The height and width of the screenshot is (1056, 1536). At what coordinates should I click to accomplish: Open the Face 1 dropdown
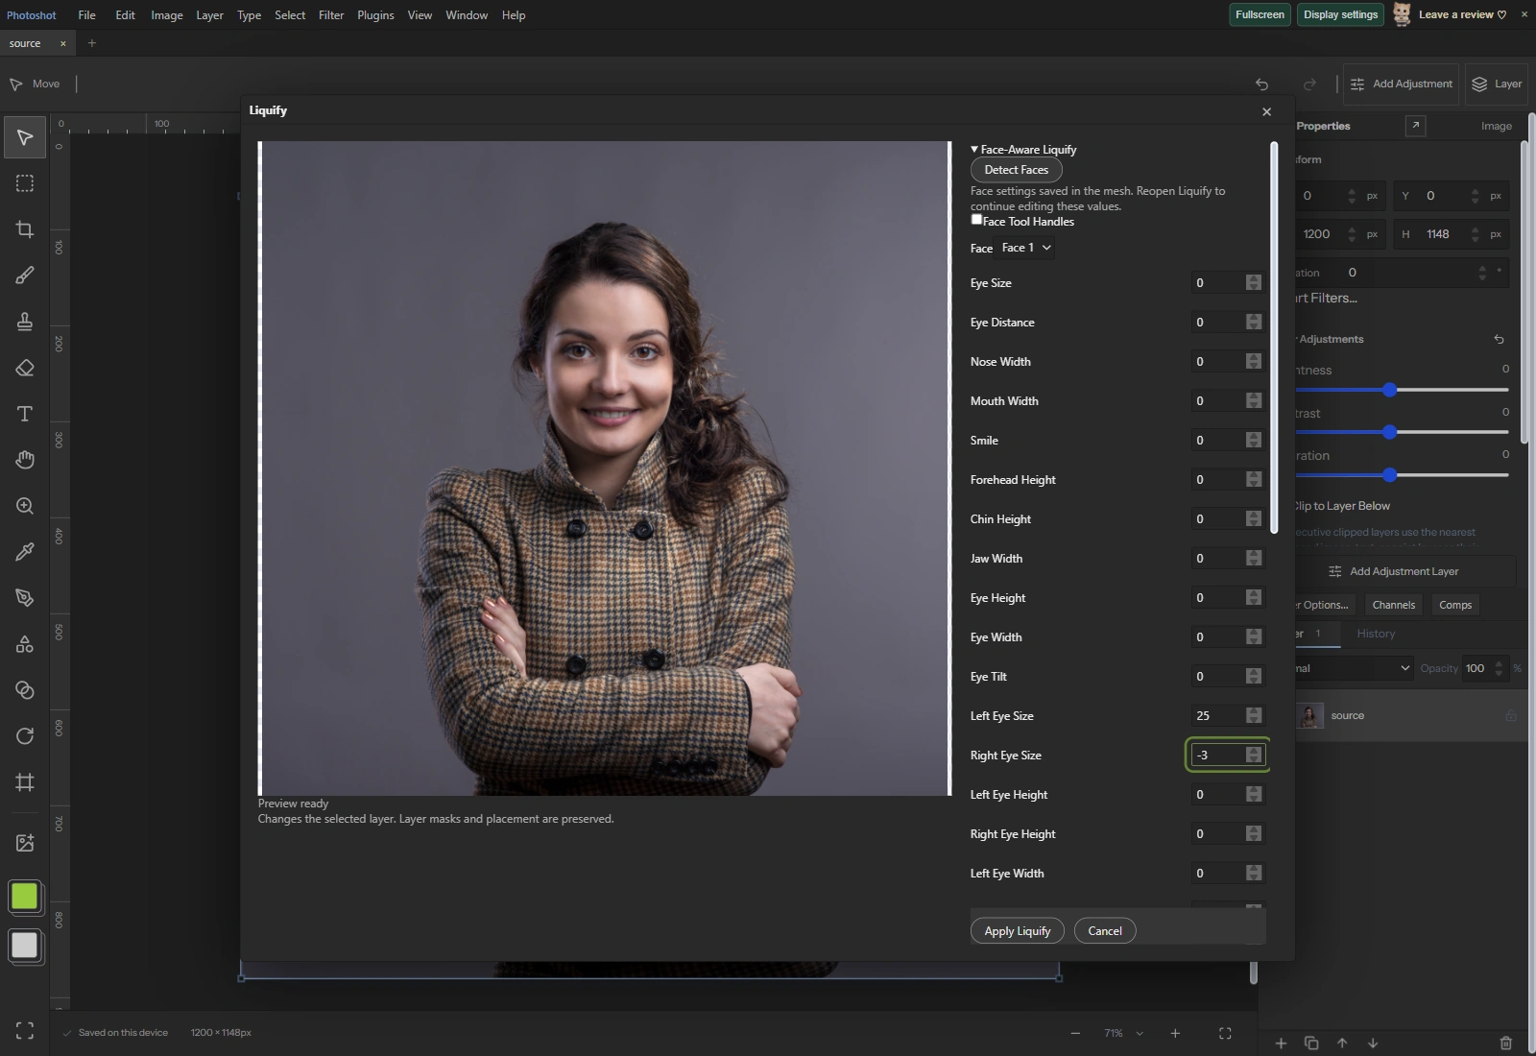click(x=1026, y=248)
